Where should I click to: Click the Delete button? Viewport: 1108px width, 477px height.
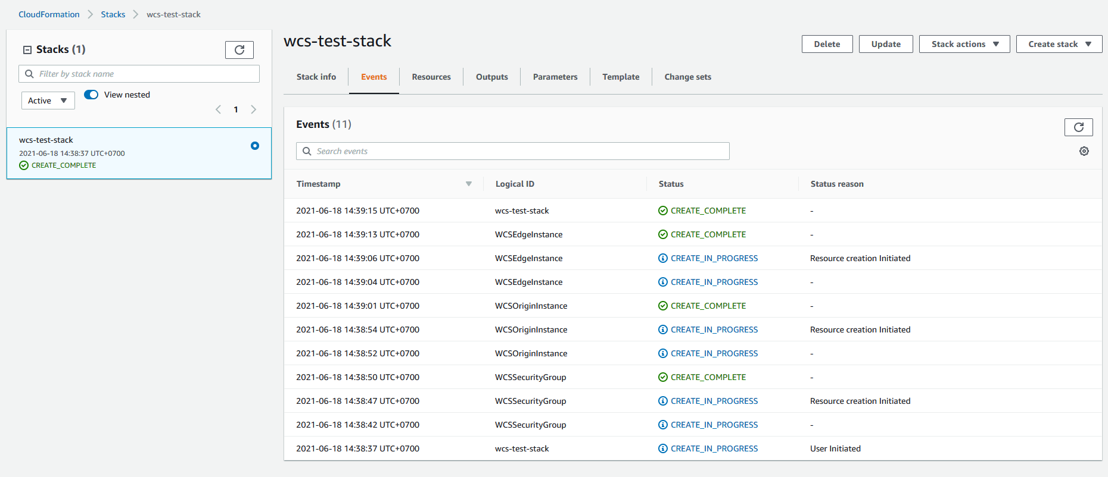[x=827, y=44]
